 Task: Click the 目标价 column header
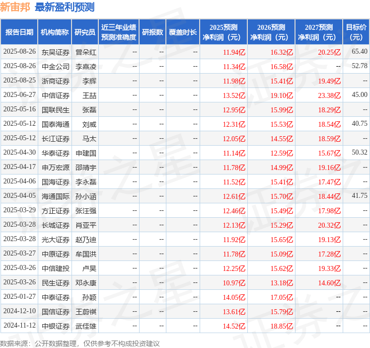(x=356, y=32)
